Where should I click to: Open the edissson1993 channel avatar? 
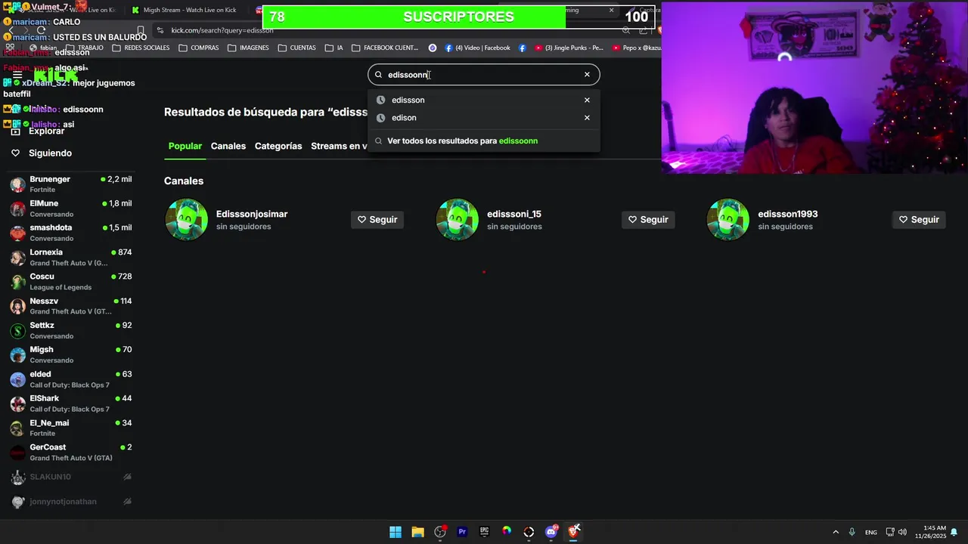(x=728, y=219)
